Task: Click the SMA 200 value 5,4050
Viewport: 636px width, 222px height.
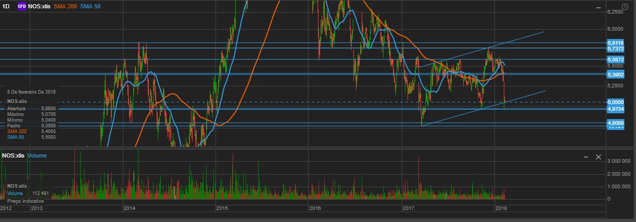Action: click(x=47, y=131)
